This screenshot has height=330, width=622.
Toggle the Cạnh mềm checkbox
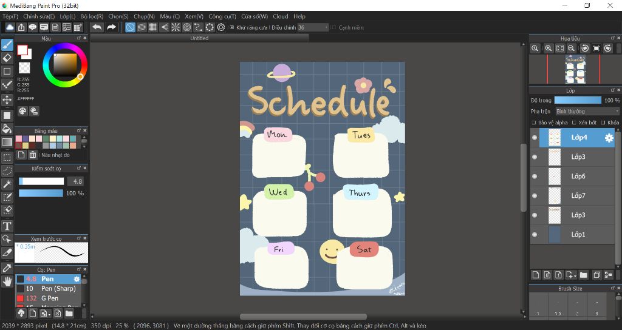tap(334, 27)
